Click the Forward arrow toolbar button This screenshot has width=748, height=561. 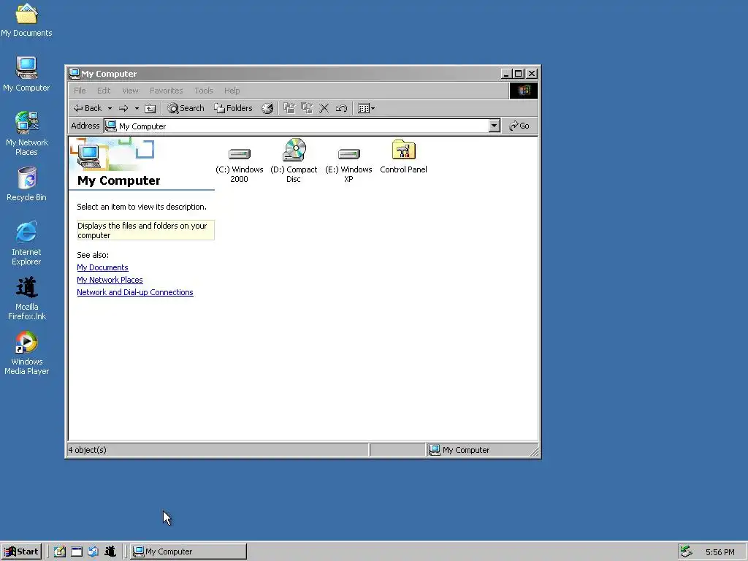coord(123,108)
